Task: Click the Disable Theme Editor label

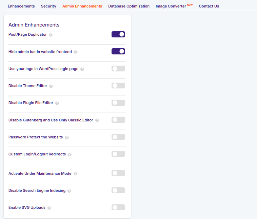Action: tap(28, 86)
